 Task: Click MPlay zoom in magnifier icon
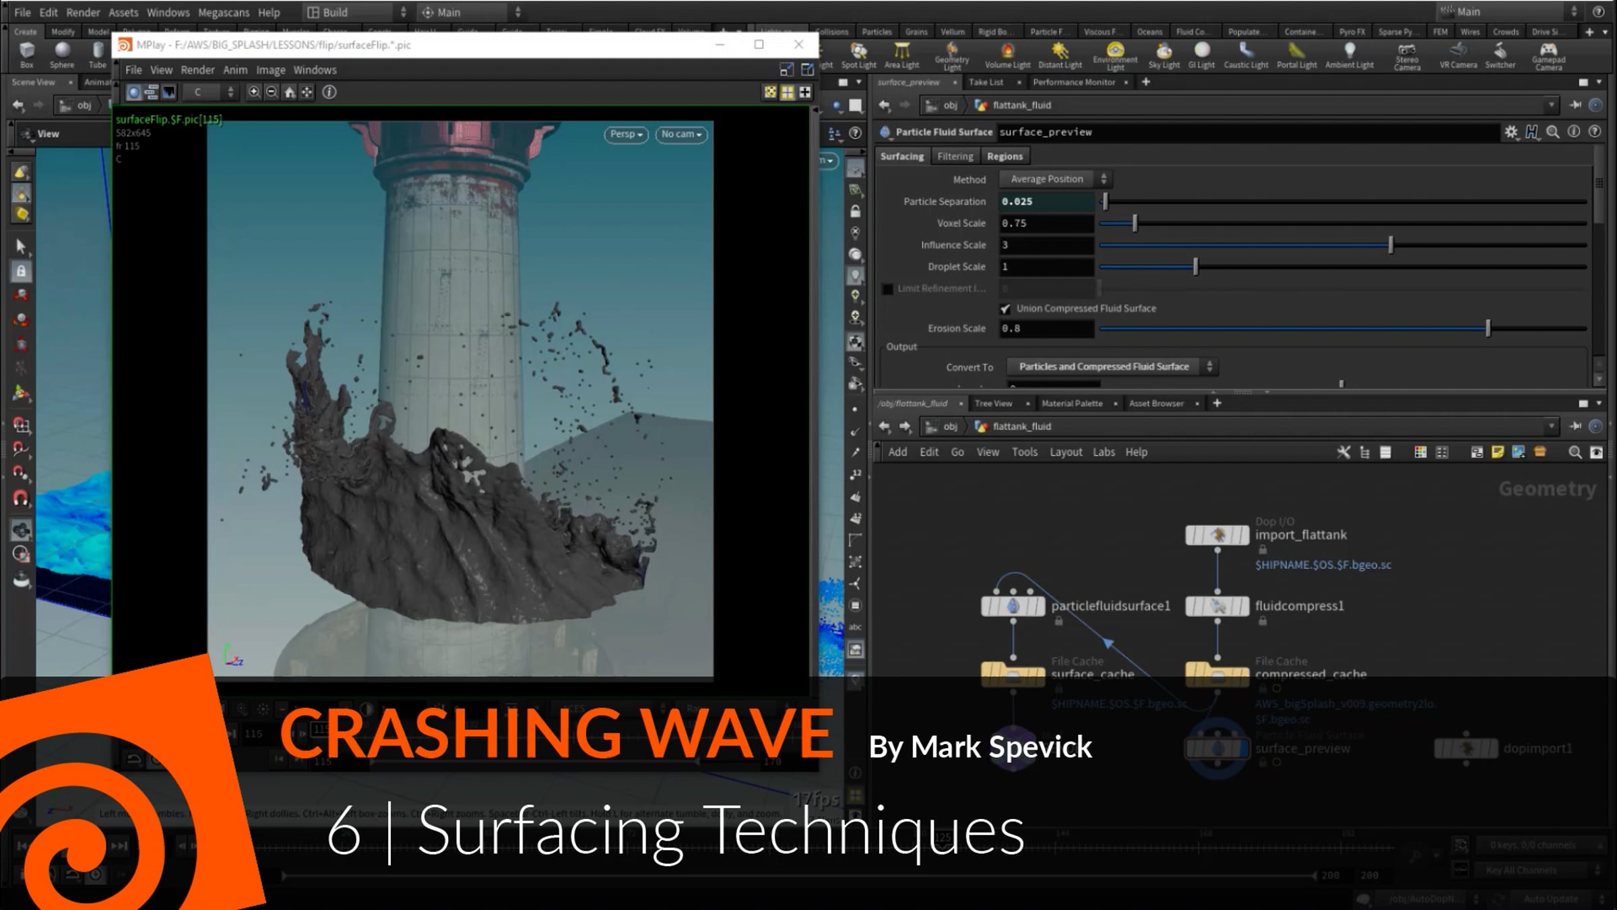[x=254, y=92]
